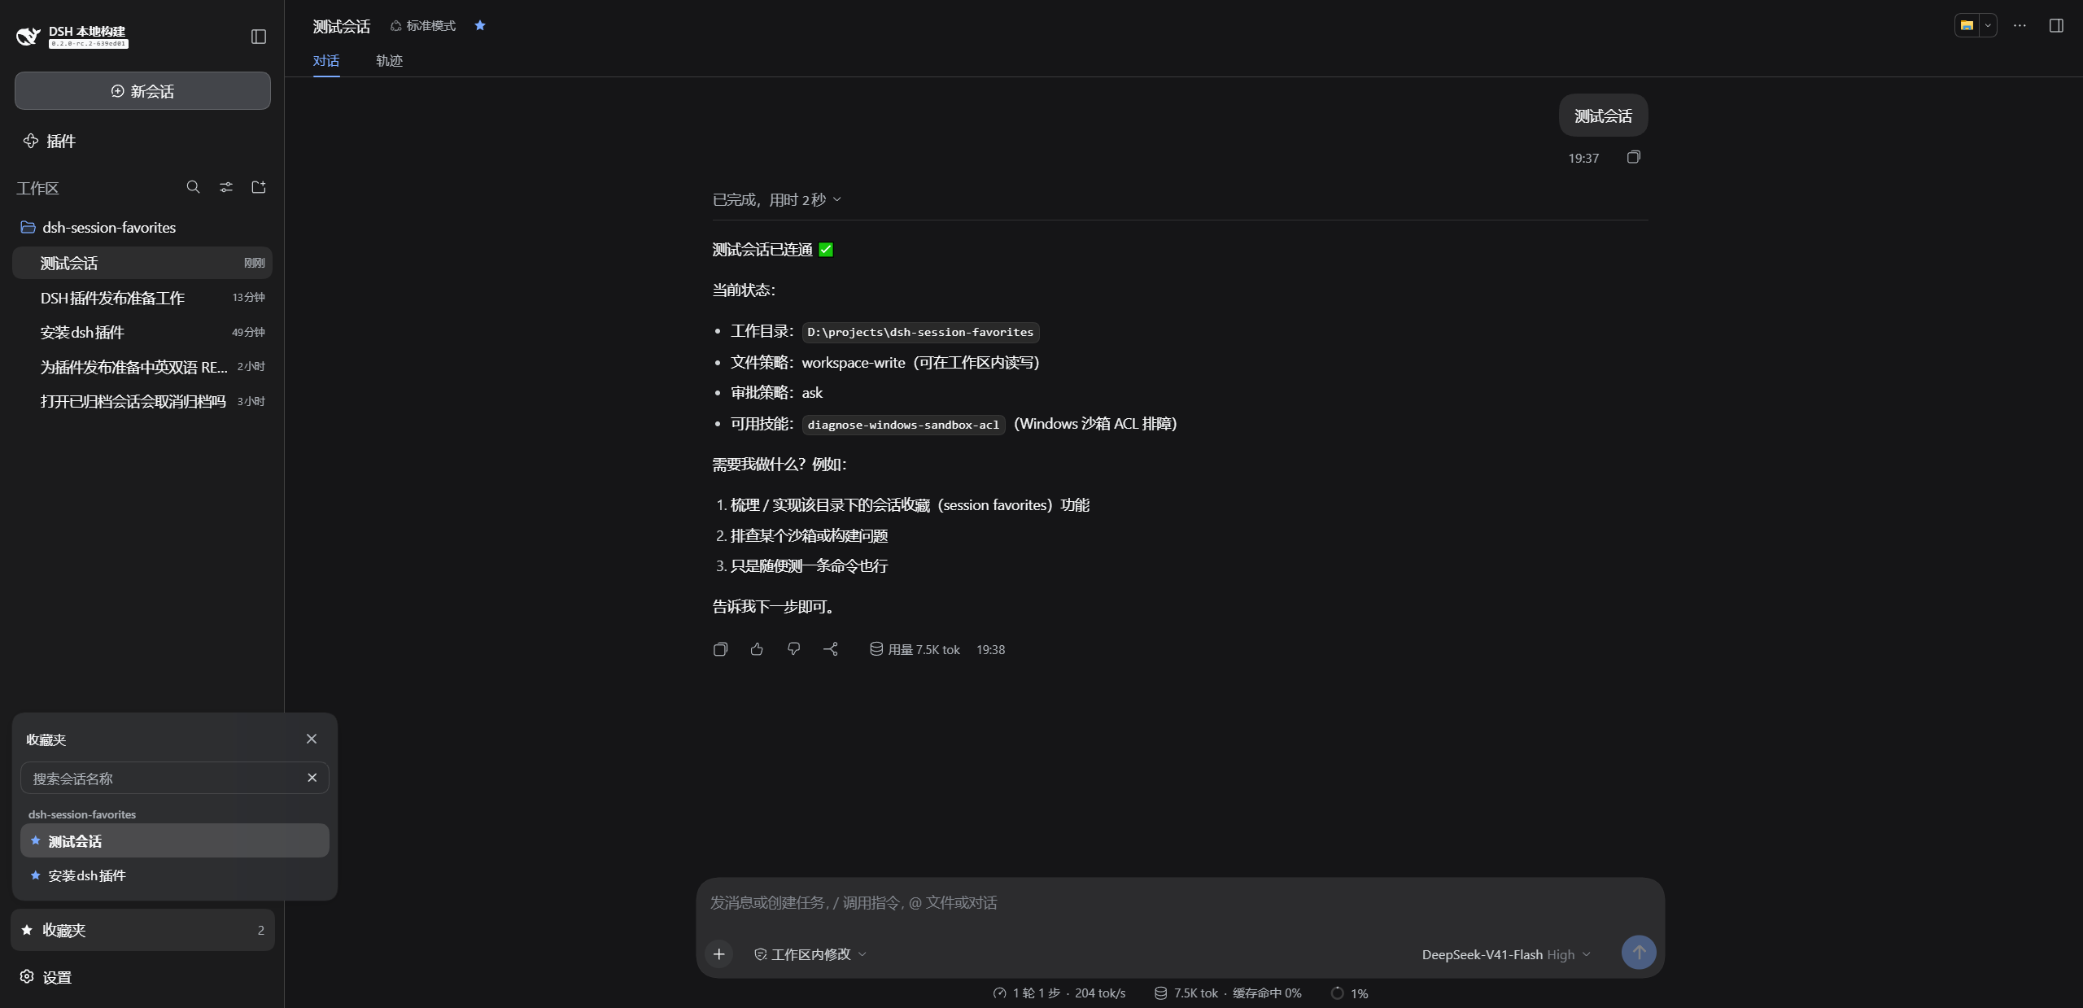Viewport: 2083px width, 1008px height.
Task: Click the 标准模式 mode indicator
Action: (x=423, y=26)
